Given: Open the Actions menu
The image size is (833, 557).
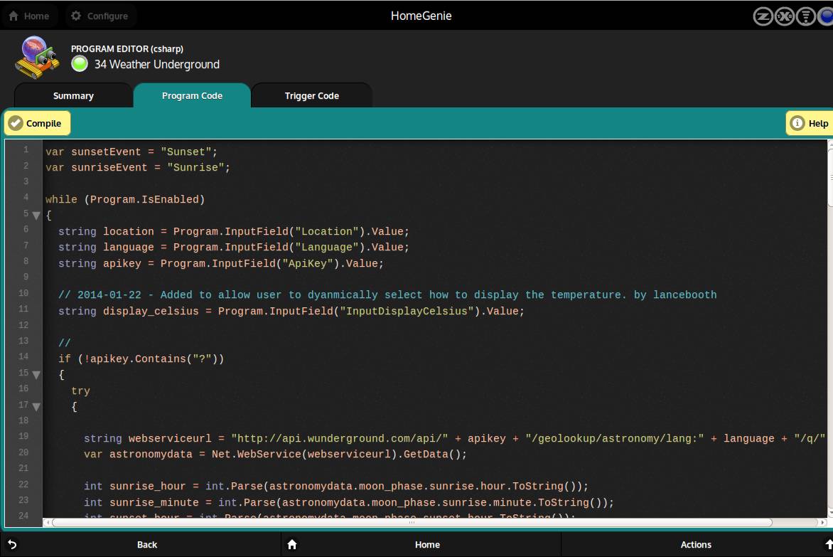Looking at the screenshot, I should (x=696, y=545).
